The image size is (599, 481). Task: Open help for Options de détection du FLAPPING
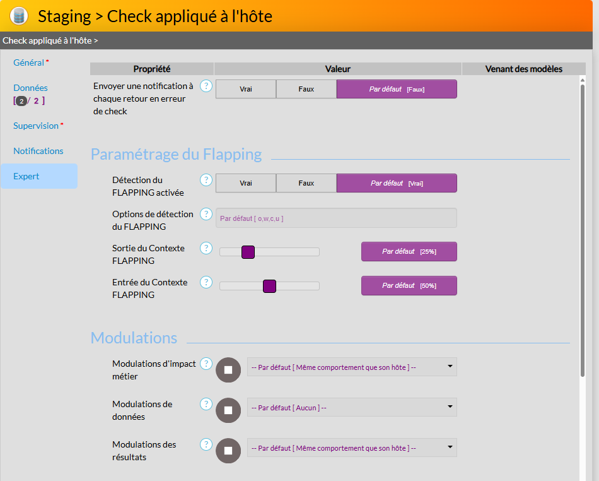pos(206,215)
